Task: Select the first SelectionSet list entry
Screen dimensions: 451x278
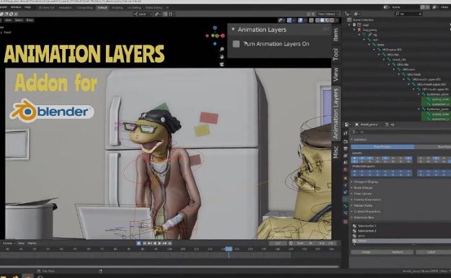Action: click(401, 226)
